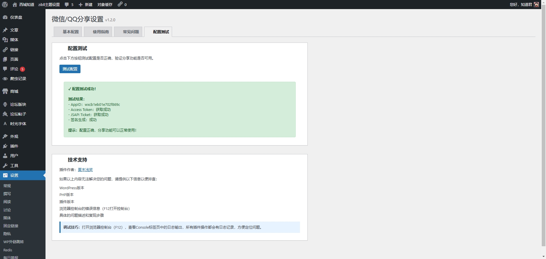Open 媒体 under the settings submenu

click(7, 218)
